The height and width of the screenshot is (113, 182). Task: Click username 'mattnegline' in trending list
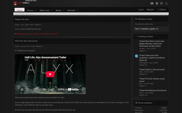(x=144, y=63)
